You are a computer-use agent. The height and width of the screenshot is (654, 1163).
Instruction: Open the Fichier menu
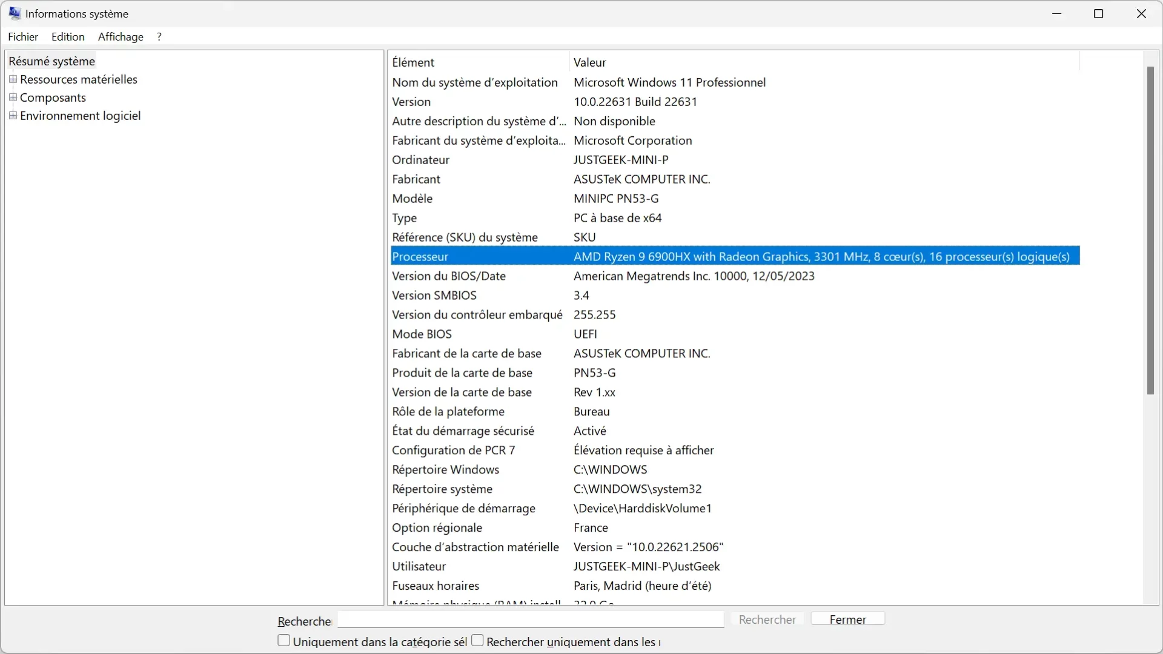click(x=23, y=37)
